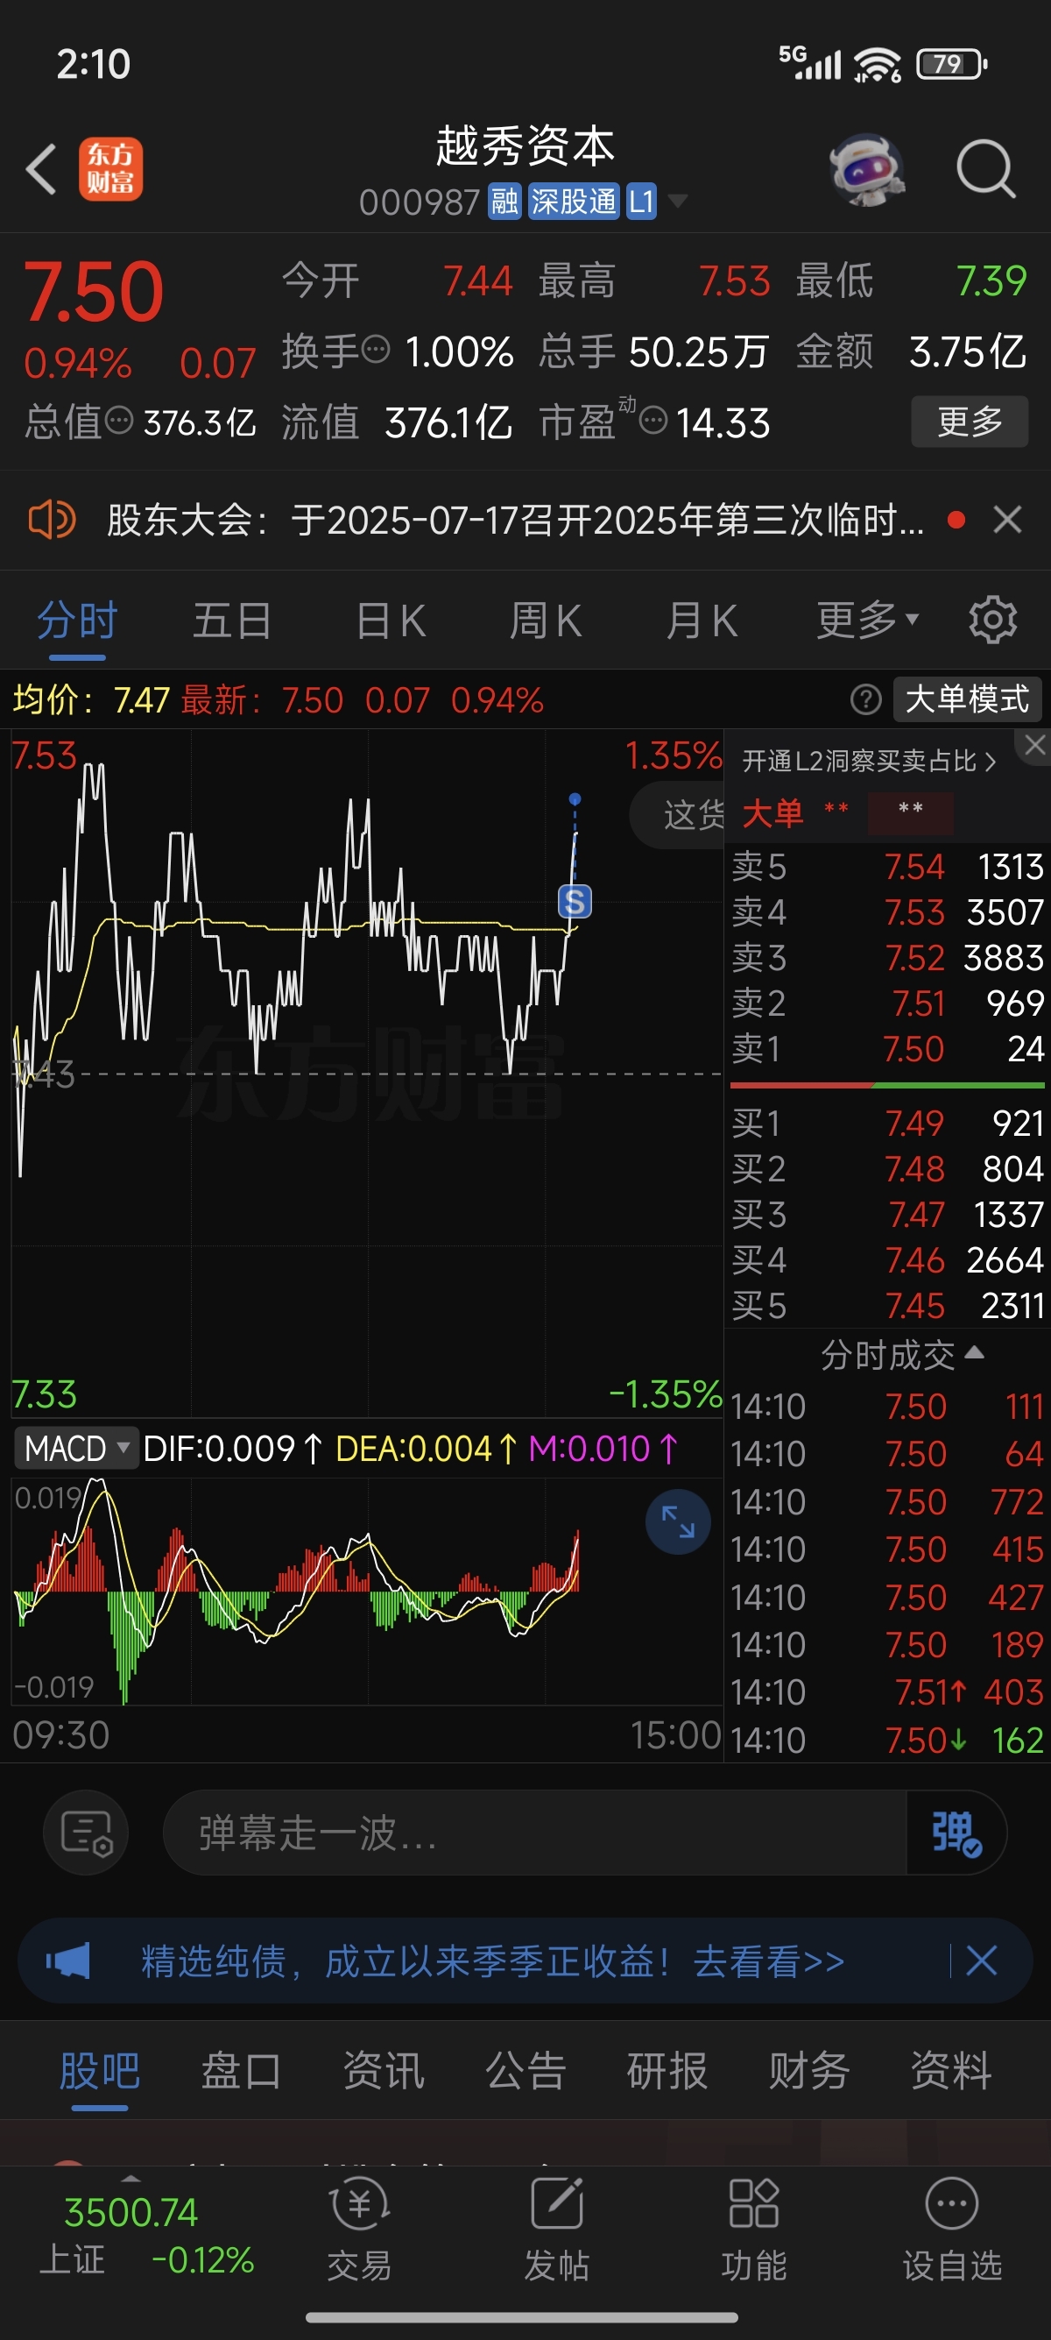This screenshot has height=2340, width=1051.
Task: Tap the intraday price chart area
Action: point(367,1074)
